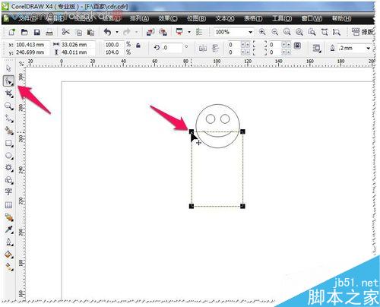380x307 pixels.
Task: Mirror the object horizontally
Action: tap(203, 48)
